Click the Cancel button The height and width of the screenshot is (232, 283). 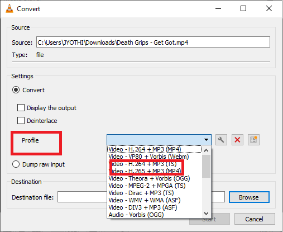click(x=255, y=219)
